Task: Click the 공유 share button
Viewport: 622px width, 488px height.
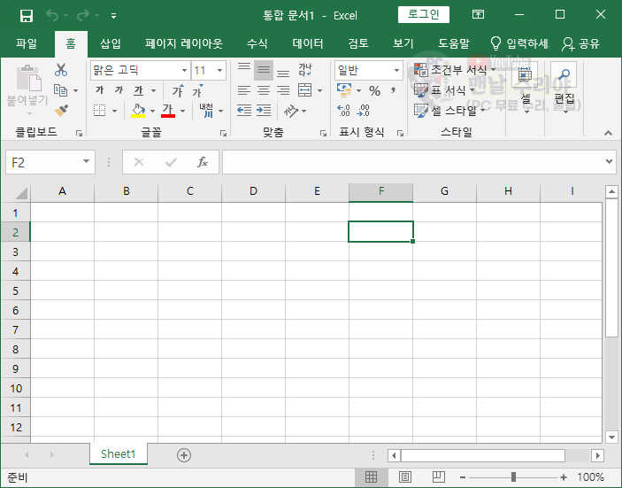Action: click(x=580, y=43)
